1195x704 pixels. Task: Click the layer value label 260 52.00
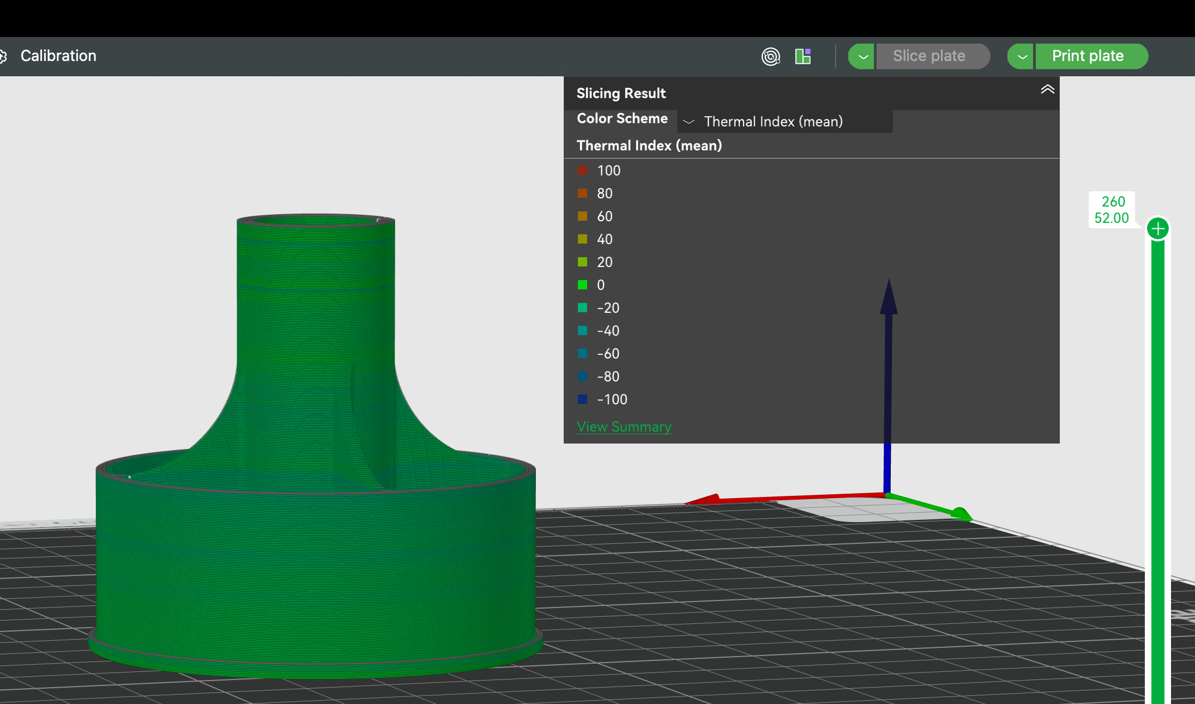(1112, 210)
